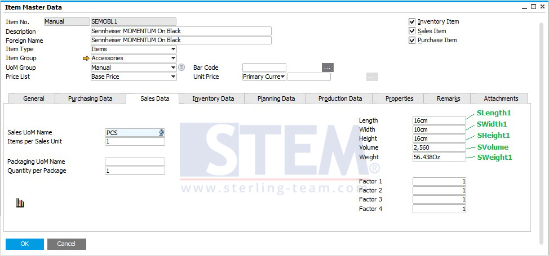
Task: Confirm with the OK button
Action: pyautogui.click(x=25, y=244)
